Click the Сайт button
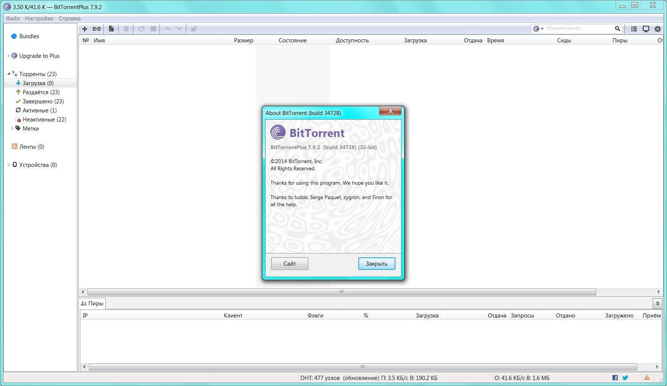The image size is (667, 386). click(x=290, y=264)
